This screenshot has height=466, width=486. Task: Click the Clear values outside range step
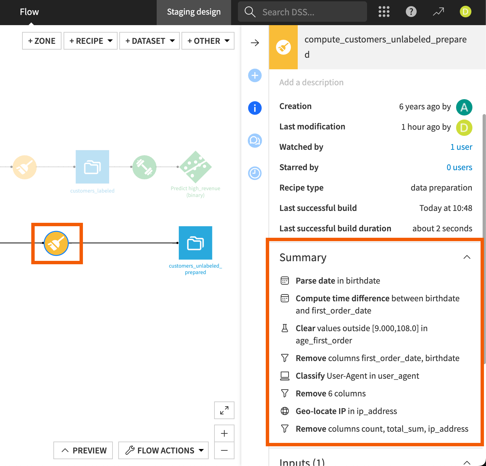tap(362, 335)
